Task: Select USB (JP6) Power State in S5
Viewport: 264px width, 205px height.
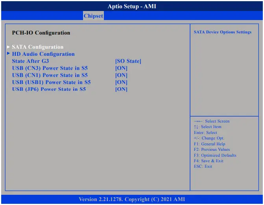Action: click(x=49, y=89)
